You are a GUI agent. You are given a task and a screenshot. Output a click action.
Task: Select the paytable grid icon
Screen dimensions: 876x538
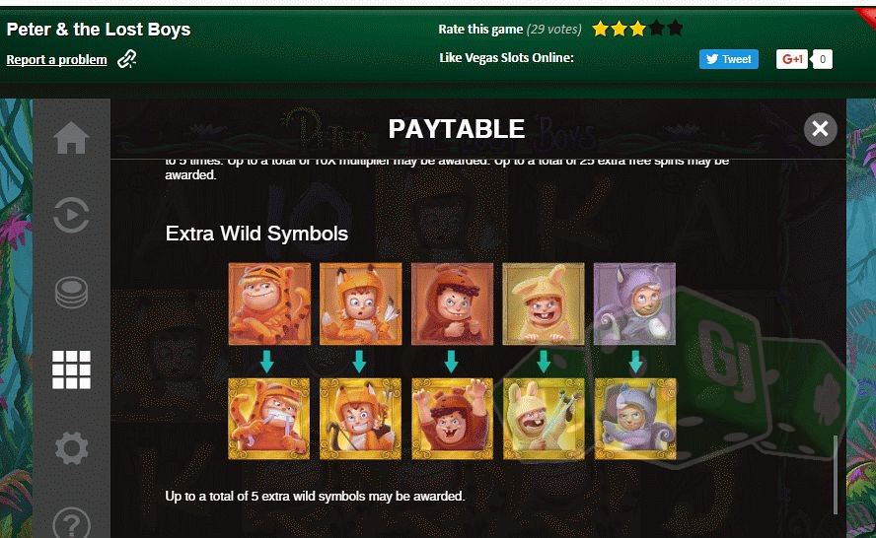coord(71,370)
